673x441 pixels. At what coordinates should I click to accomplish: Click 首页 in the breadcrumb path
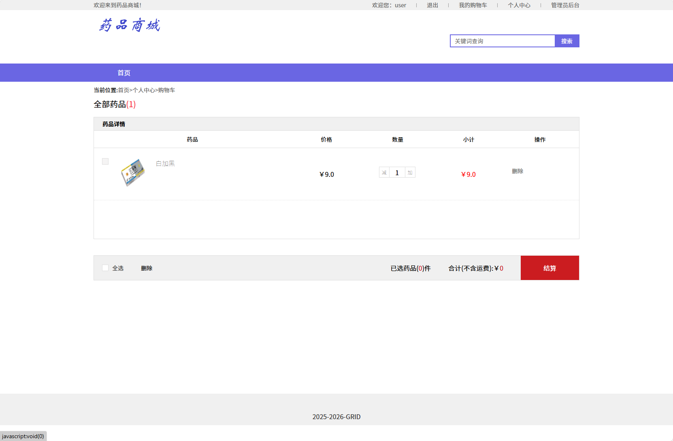pos(124,90)
